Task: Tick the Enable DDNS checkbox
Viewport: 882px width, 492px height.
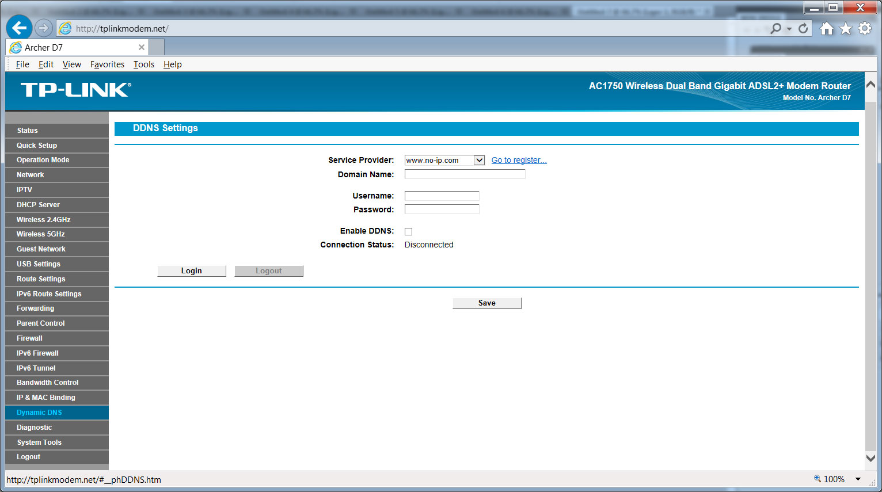Action: coord(408,231)
